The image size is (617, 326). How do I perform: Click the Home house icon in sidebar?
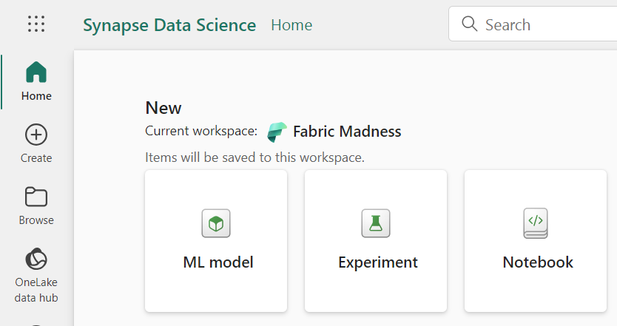pos(36,72)
